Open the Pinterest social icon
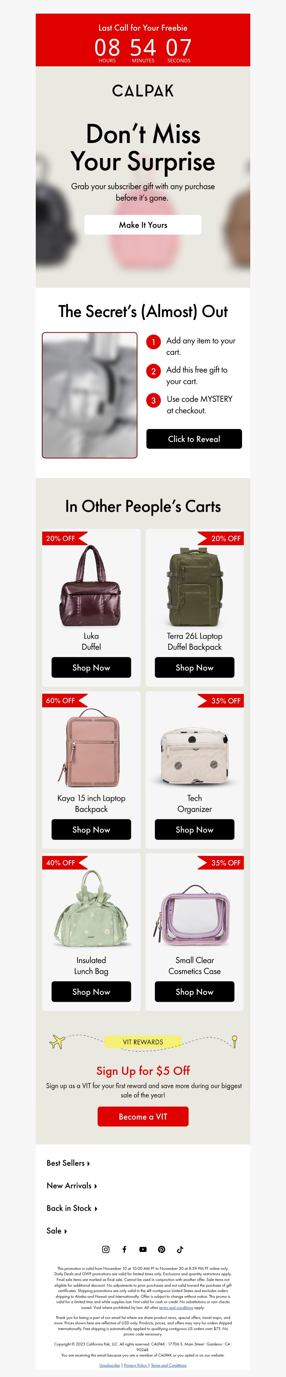The image size is (286, 1377). [162, 1249]
